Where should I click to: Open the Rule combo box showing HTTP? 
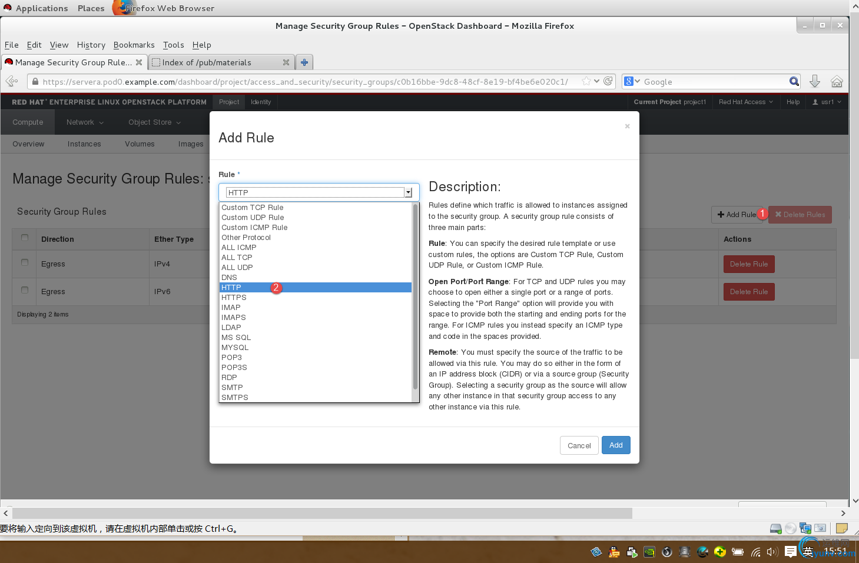click(319, 192)
